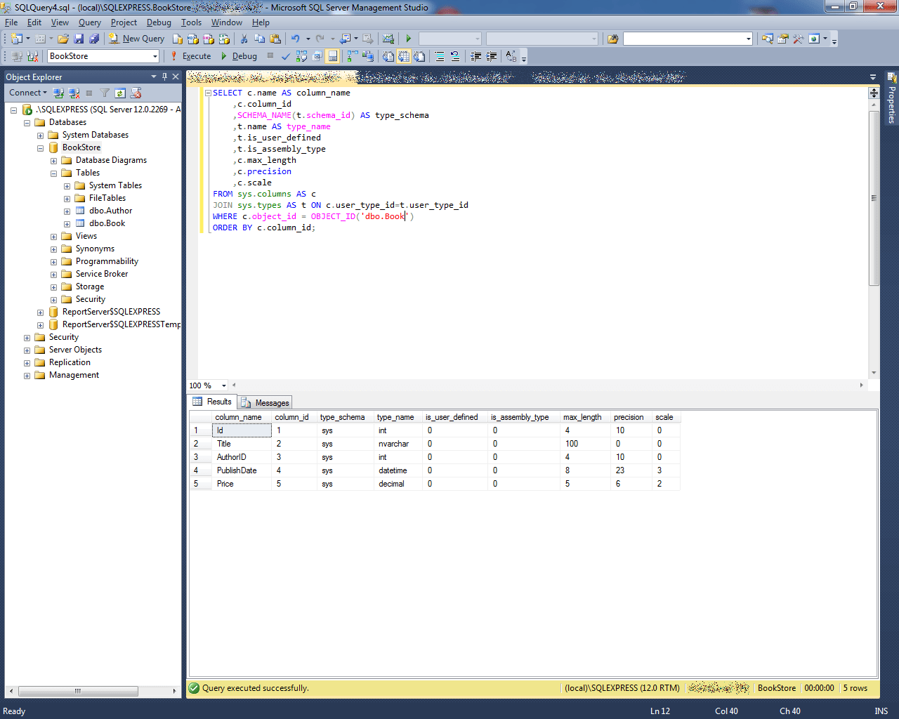Open the Display Estimated Execution Plan icon
The height and width of the screenshot is (719, 899).
pyautogui.click(x=301, y=55)
